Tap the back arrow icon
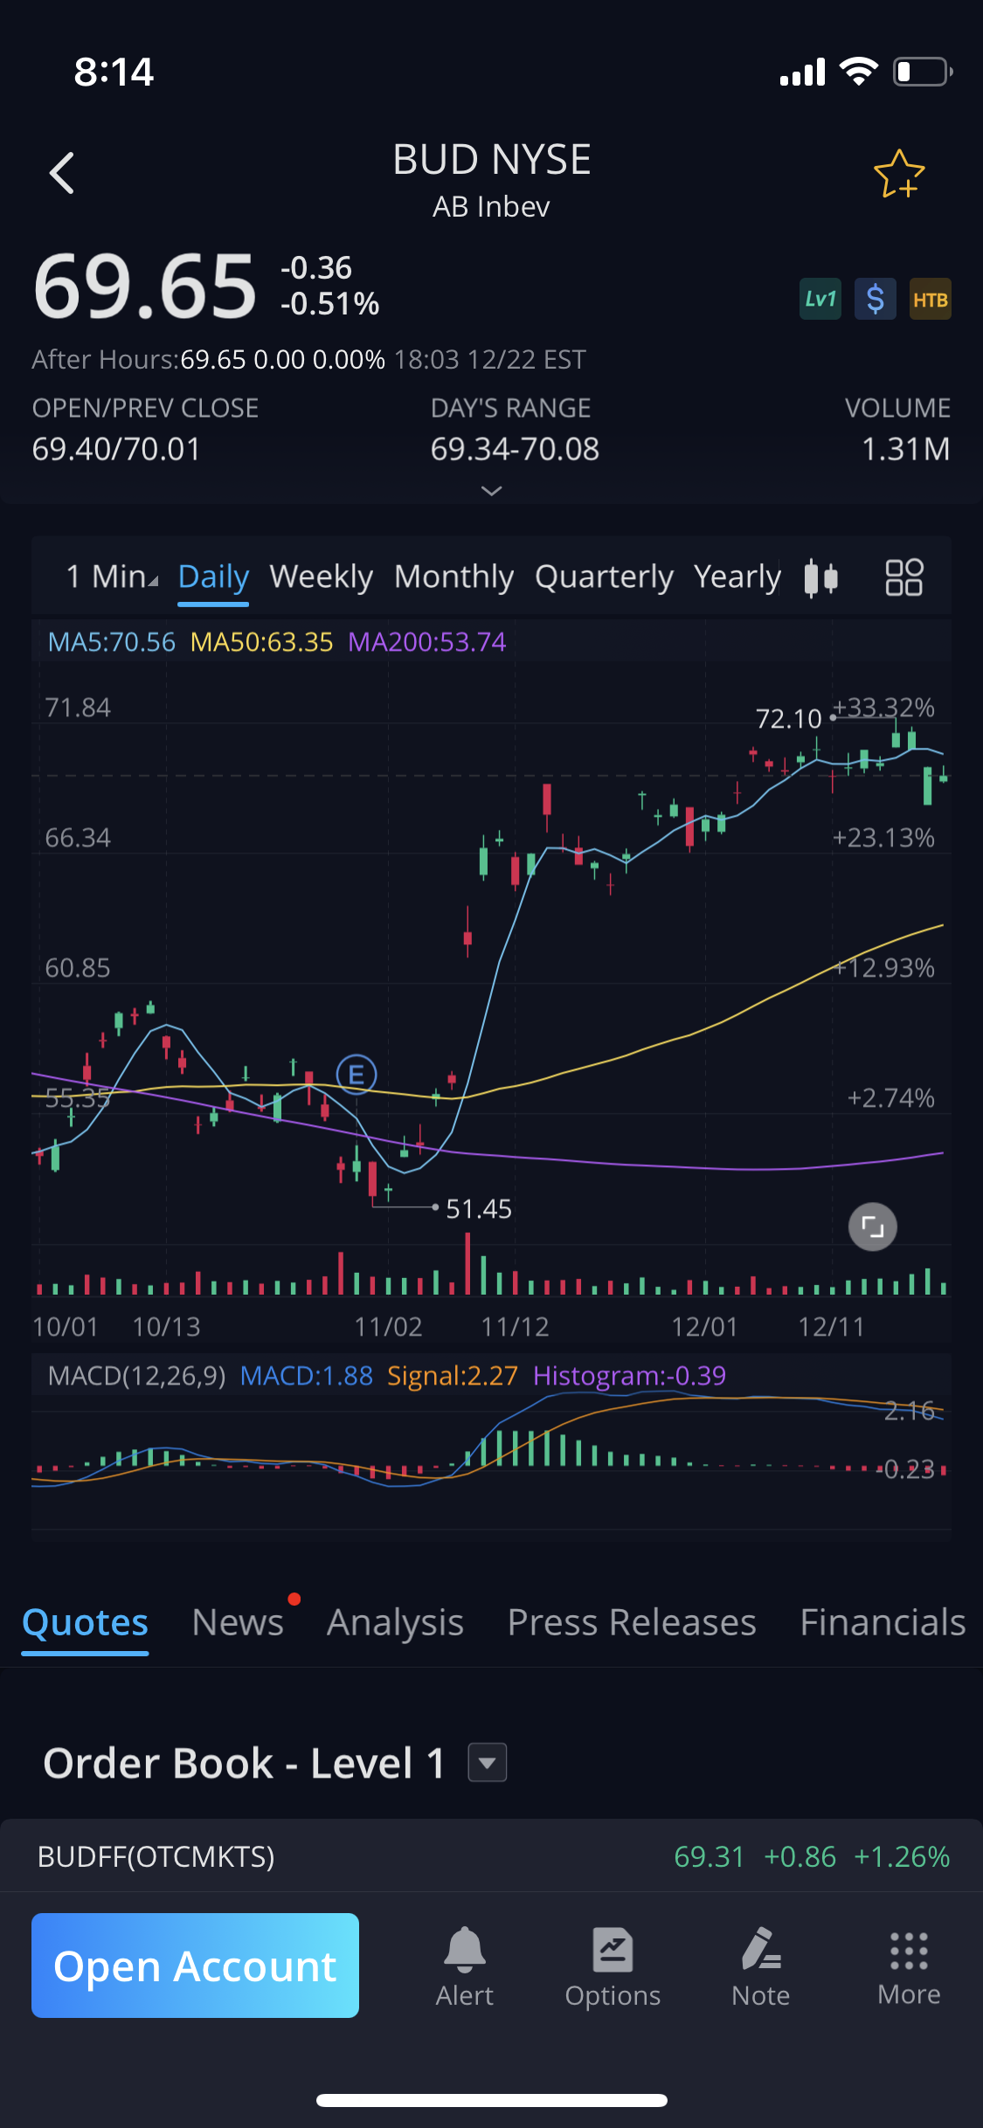The image size is (983, 2128). 62,173
